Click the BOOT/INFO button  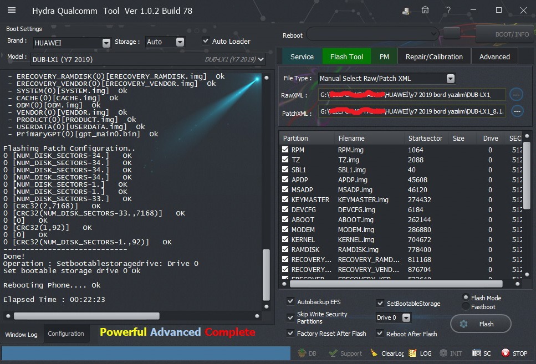506,34
